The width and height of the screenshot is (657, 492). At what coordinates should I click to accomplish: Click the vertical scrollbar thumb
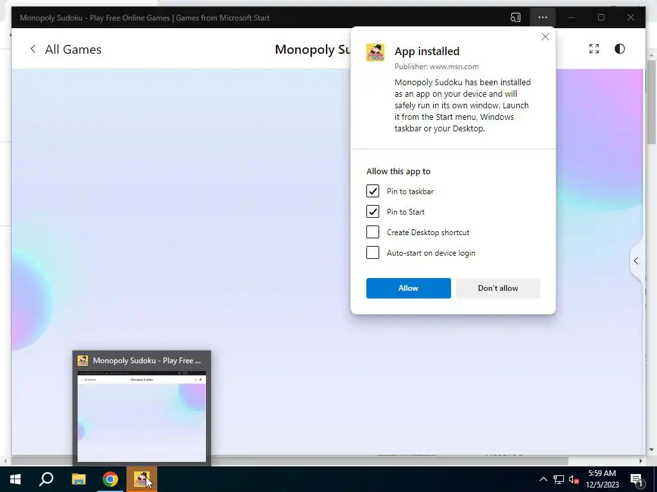(651, 102)
